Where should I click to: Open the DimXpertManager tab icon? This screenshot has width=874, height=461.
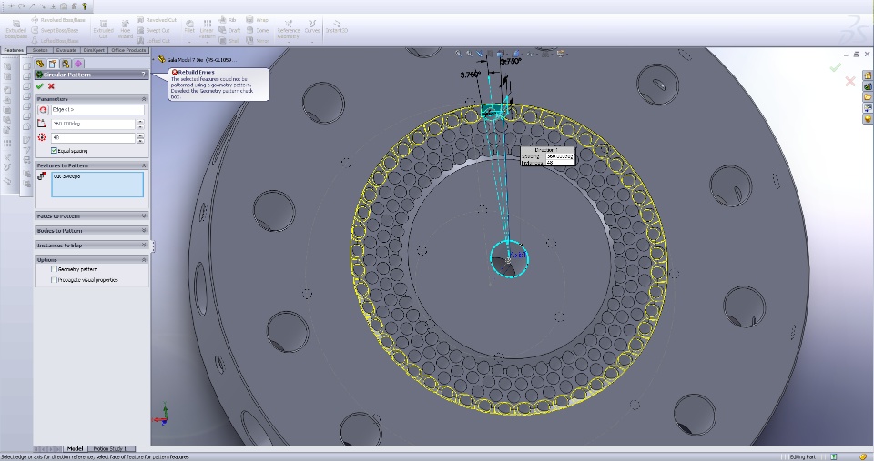click(x=78, y=64)
